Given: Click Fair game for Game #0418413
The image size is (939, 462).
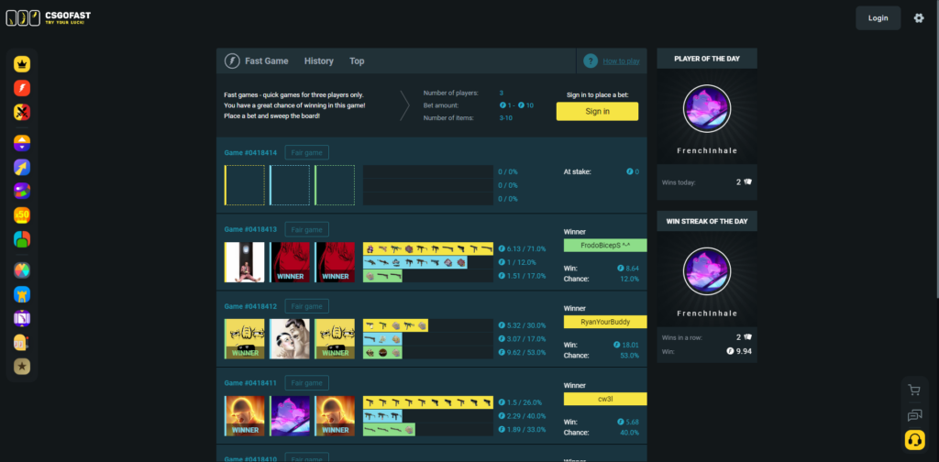Looking at the screenshot, I should 306,229.
